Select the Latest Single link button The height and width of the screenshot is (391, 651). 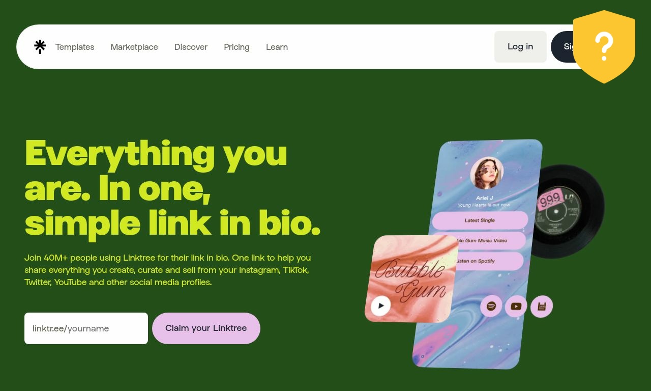(x=480, y=220)
